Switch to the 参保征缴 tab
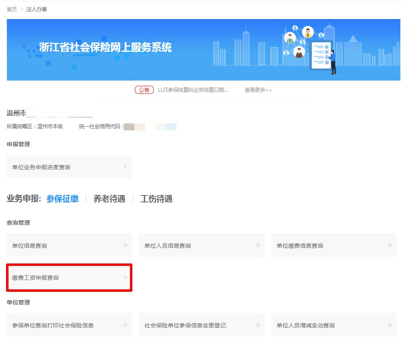Viewport: 404px width, 344px height. (x=62, y=199)
